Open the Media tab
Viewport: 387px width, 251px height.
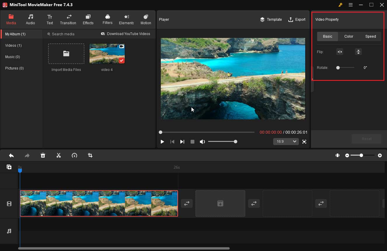click(x=11, y=19)
